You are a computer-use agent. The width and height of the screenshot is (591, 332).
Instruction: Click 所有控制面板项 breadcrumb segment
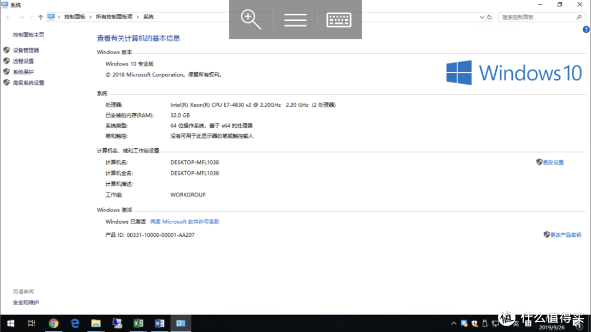coord(114,17)
